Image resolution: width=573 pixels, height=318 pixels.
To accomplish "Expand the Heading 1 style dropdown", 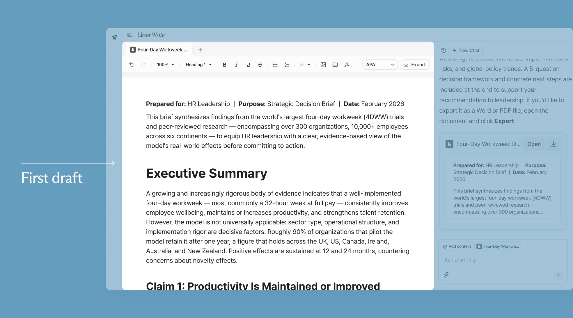I will (x=198, y=65).
